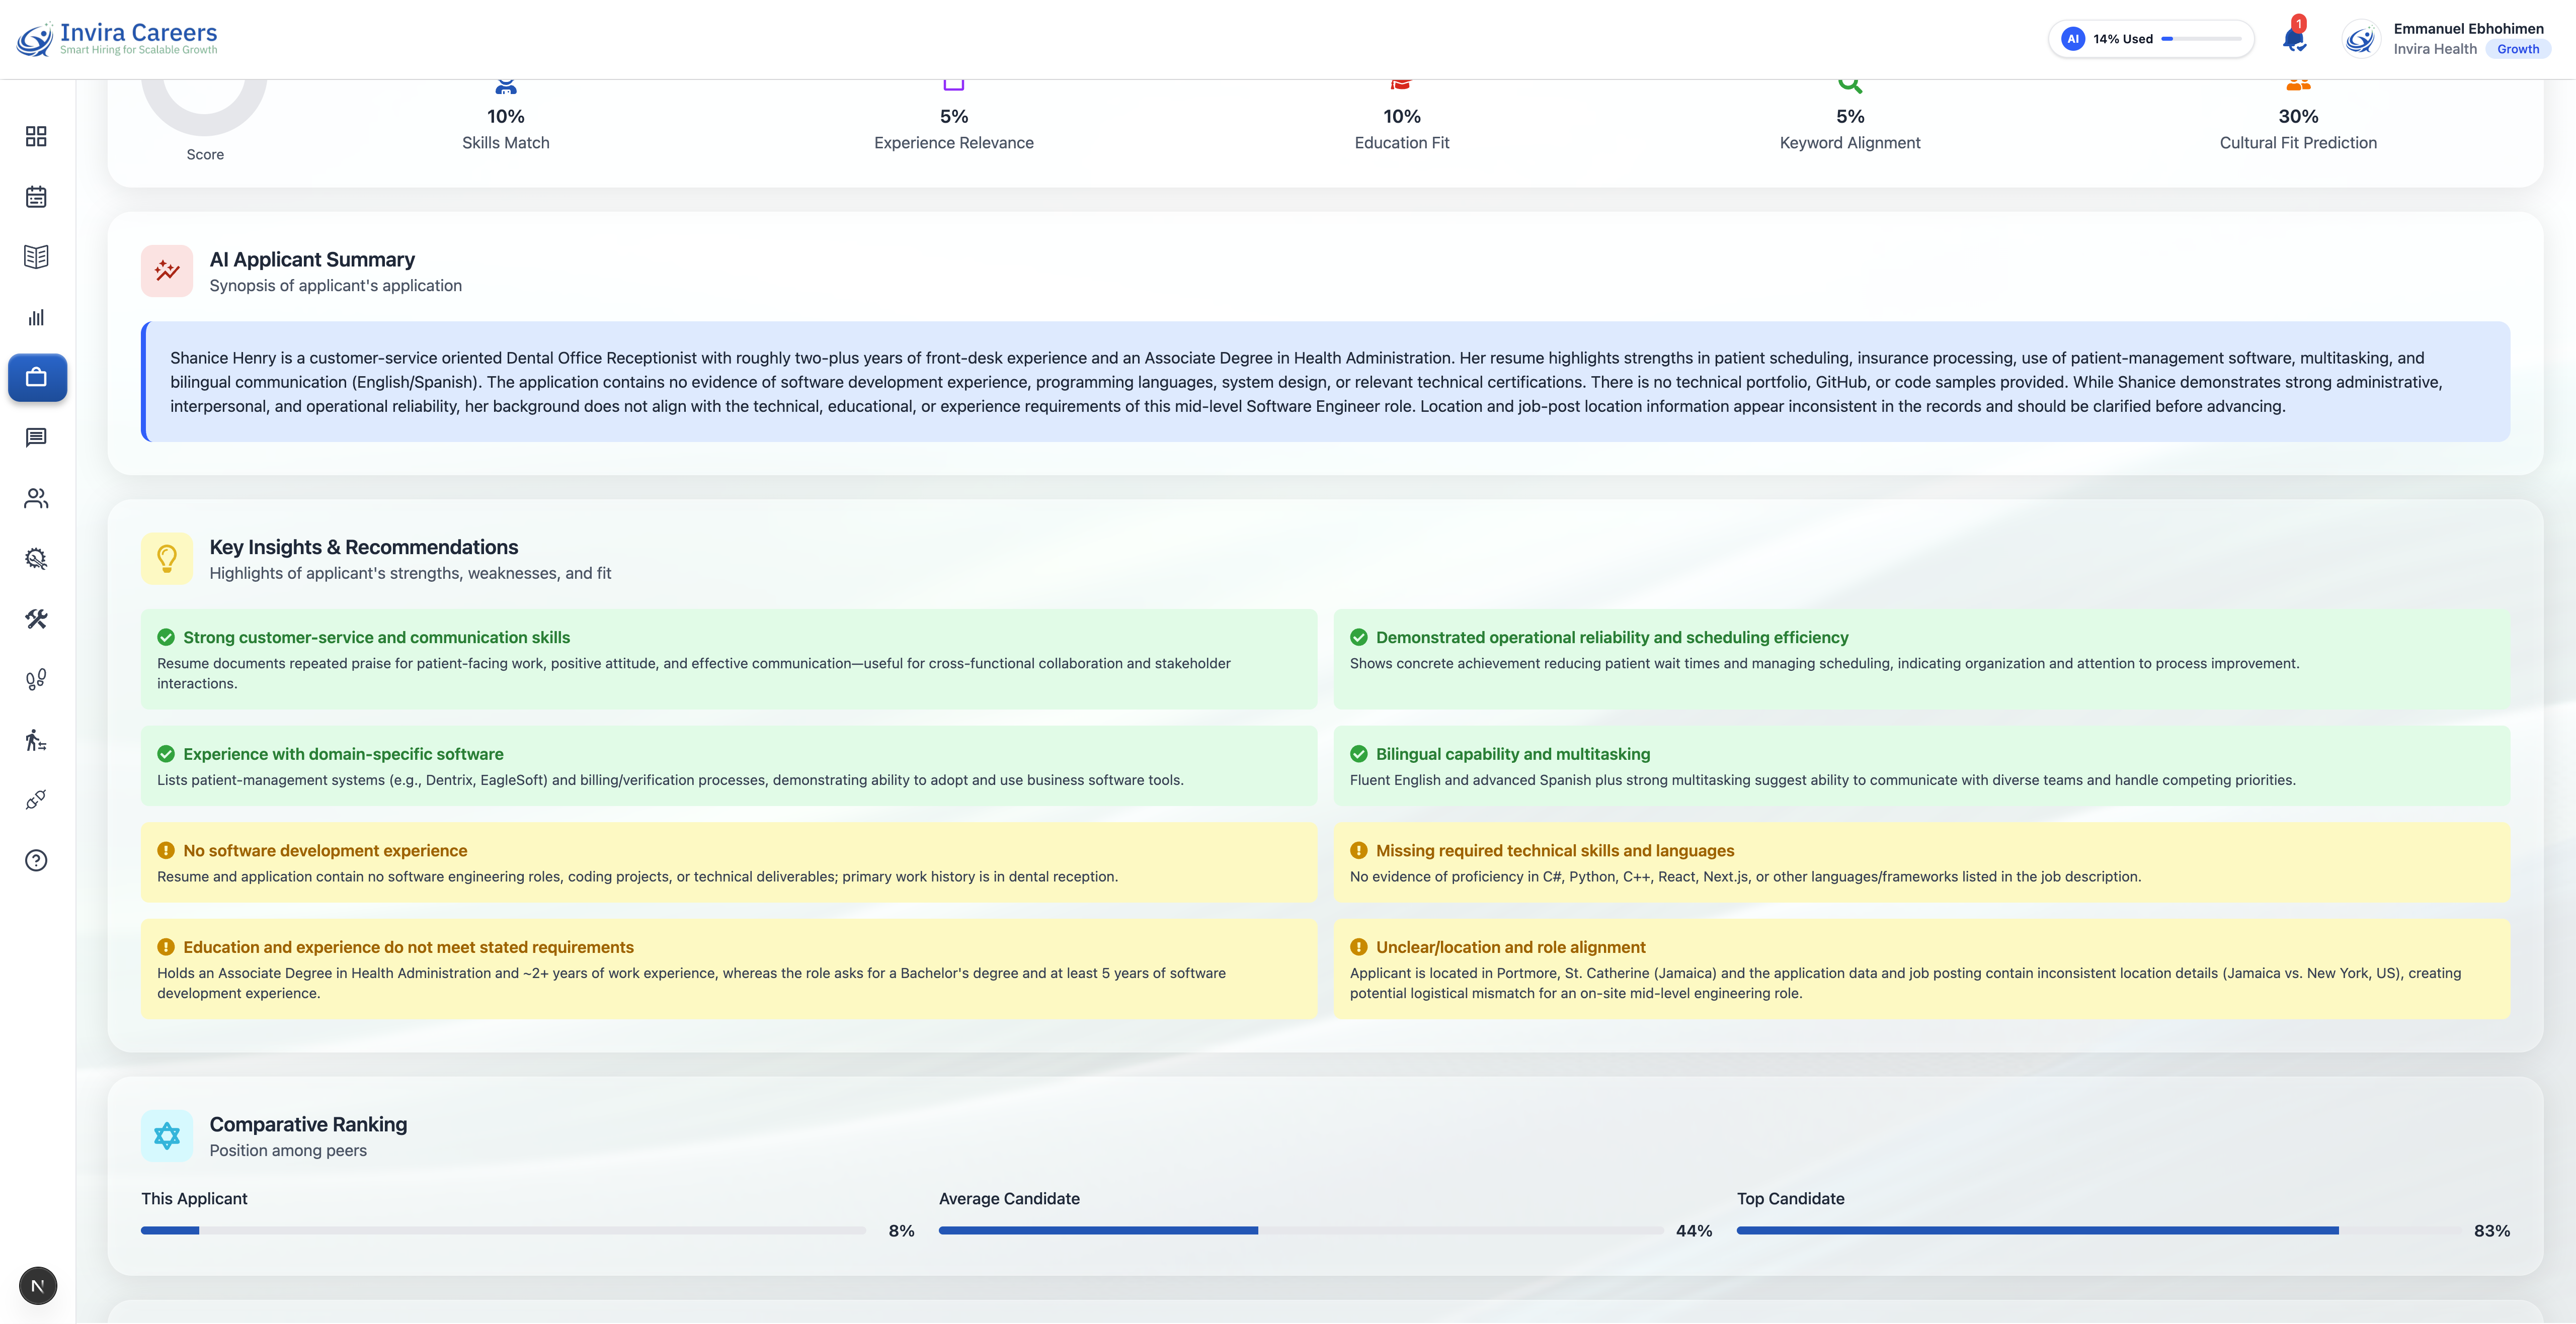Select the integrations plug icon
The height and width of the screenshot is (1324, 2576).
(37, 800)
